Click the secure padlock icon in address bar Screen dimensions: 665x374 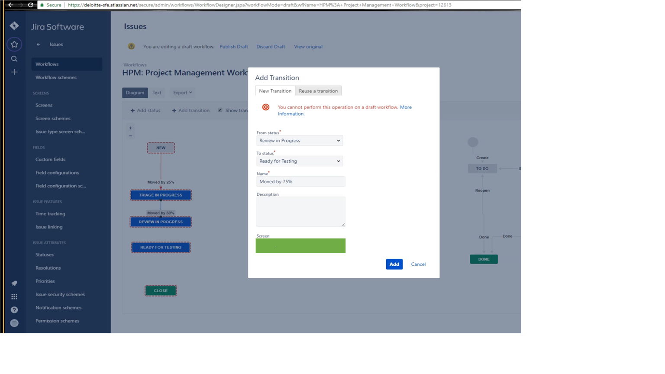[42, 5]
